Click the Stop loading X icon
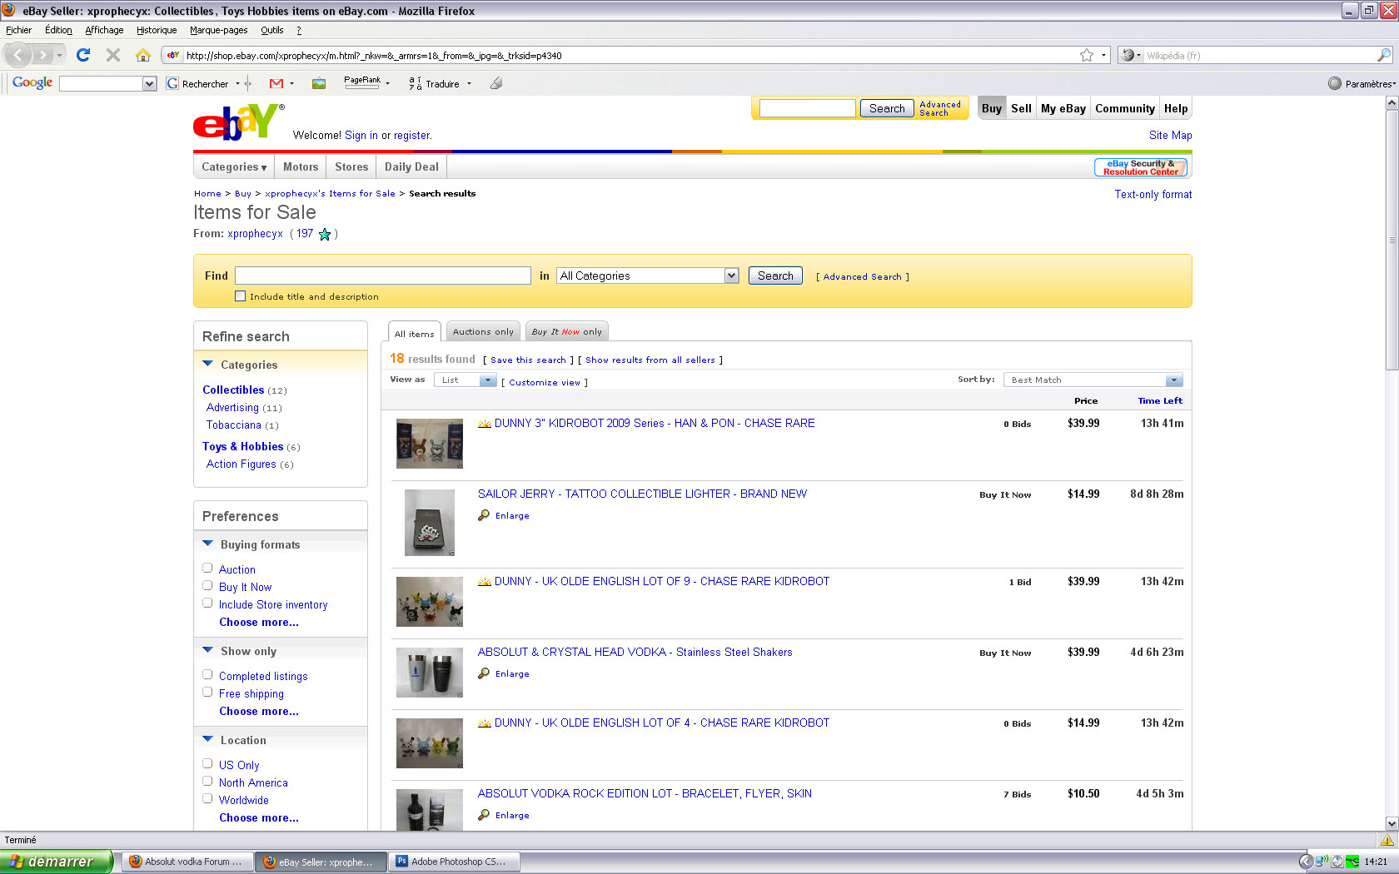1399x874 pixels. 113,55
